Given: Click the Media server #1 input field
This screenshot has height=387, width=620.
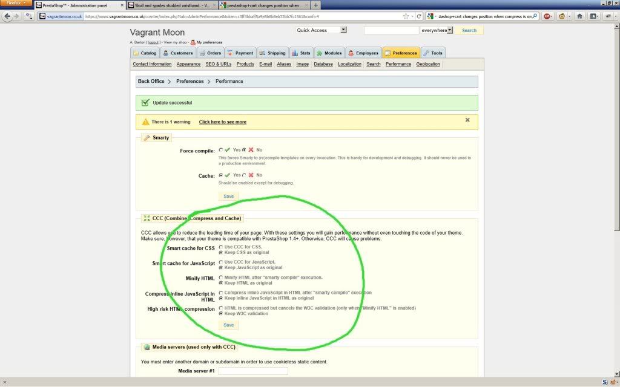Looking at the screenshot, I should click(253, 371).
